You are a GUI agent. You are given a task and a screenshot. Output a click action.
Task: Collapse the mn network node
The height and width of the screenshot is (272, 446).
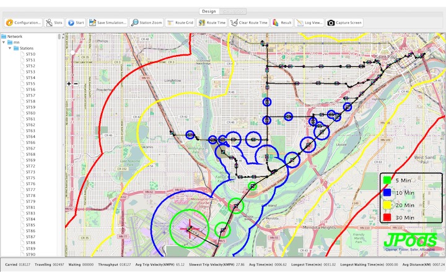click(x=4, y=42)
